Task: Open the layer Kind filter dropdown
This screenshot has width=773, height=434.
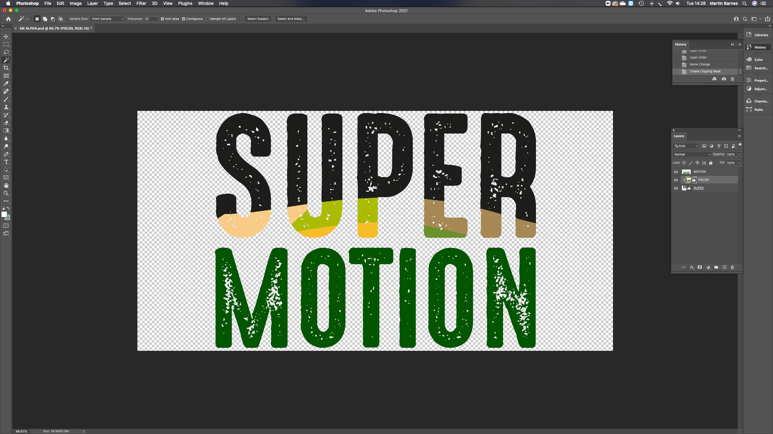Action: pos(686,146)
